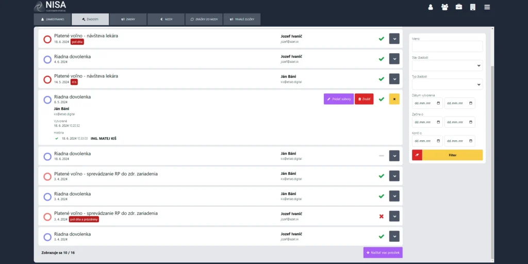Screen dimensions: 528x264
Task: Click second Dátum vytvorenia date field
Action: pyautogui.click(x=459, y=103)
